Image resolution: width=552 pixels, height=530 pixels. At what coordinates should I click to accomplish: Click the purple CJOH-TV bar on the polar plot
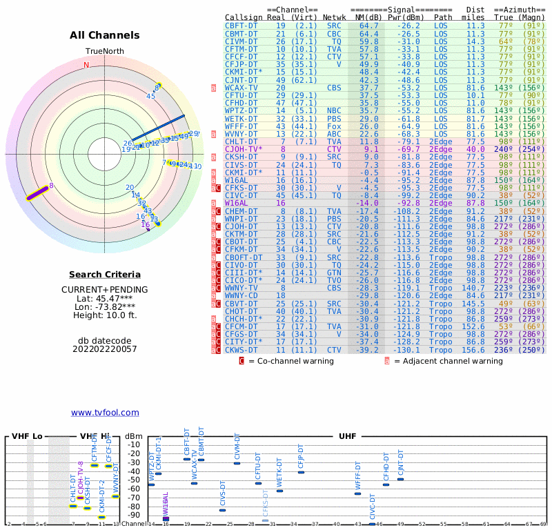click(37, 193)
